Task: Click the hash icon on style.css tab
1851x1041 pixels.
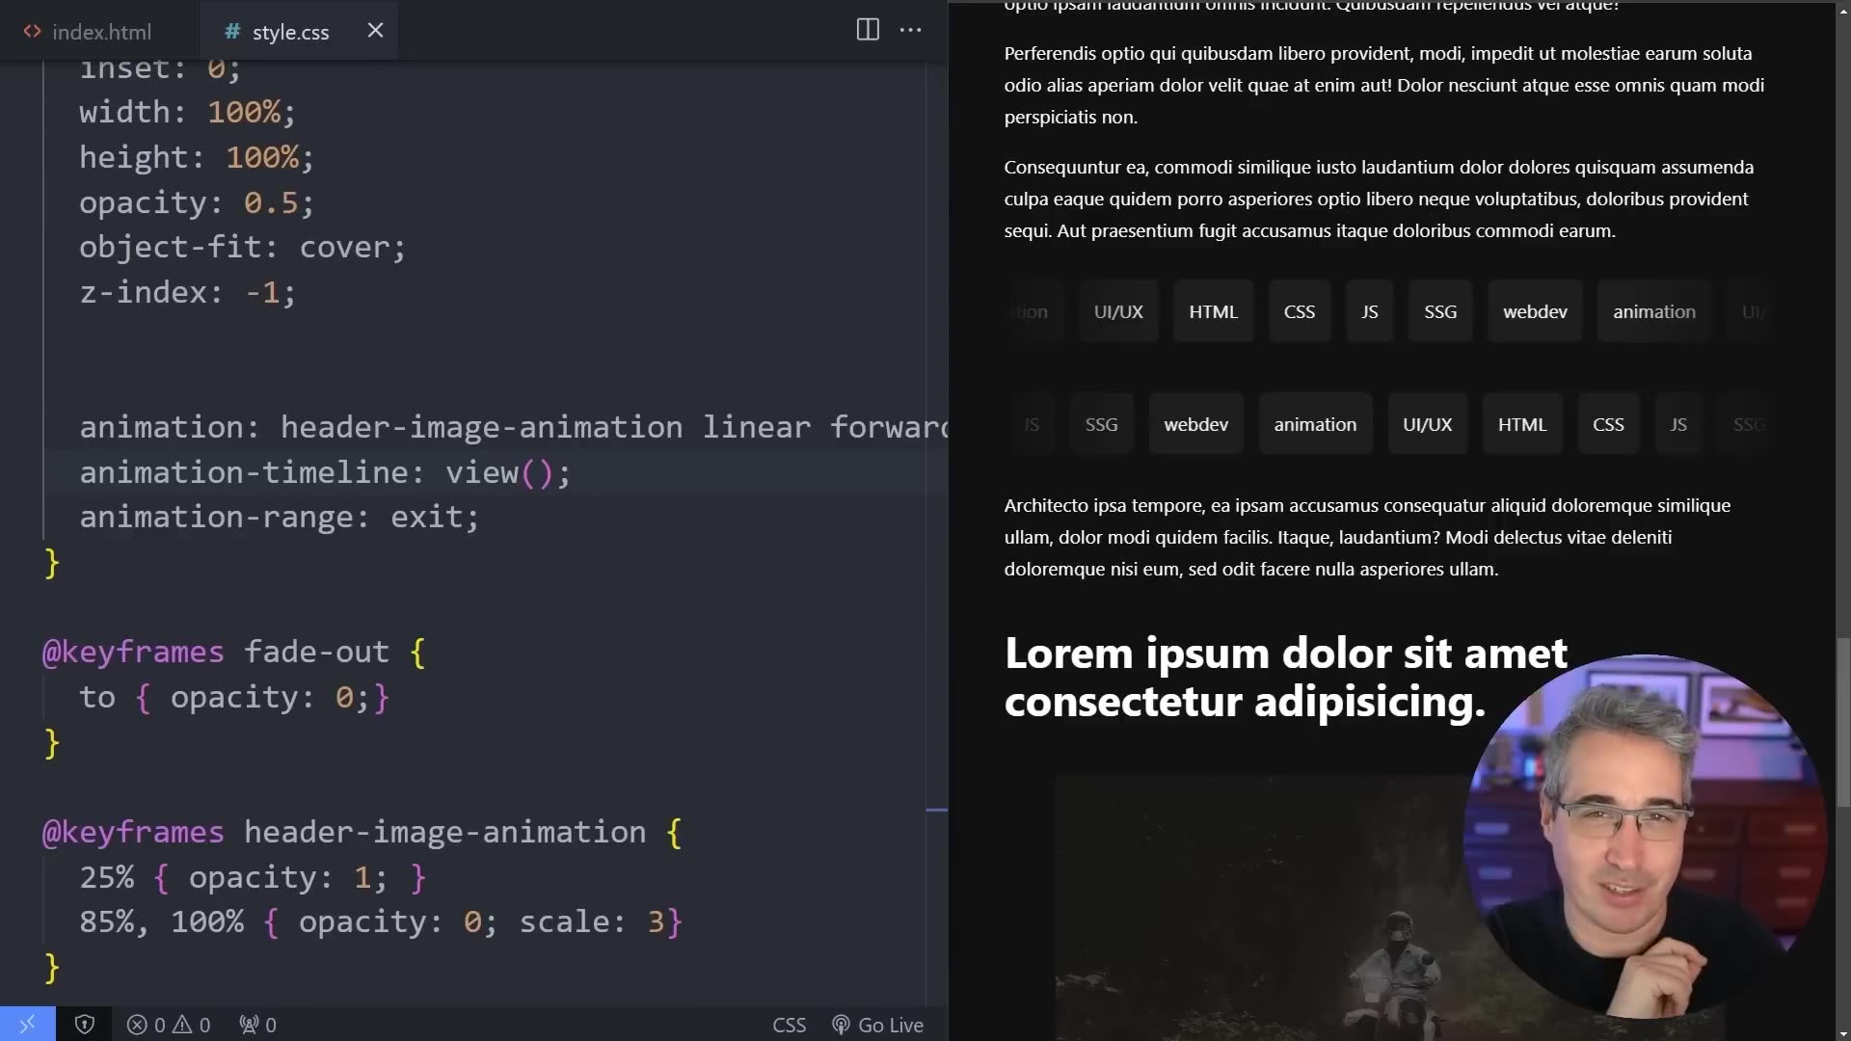Action: click(x=231, y=32)
